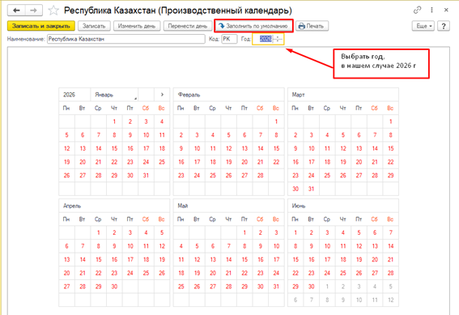Select April 17 in the calendar
459x315 pixels.
pyautogui.click(x=130, y=260)
